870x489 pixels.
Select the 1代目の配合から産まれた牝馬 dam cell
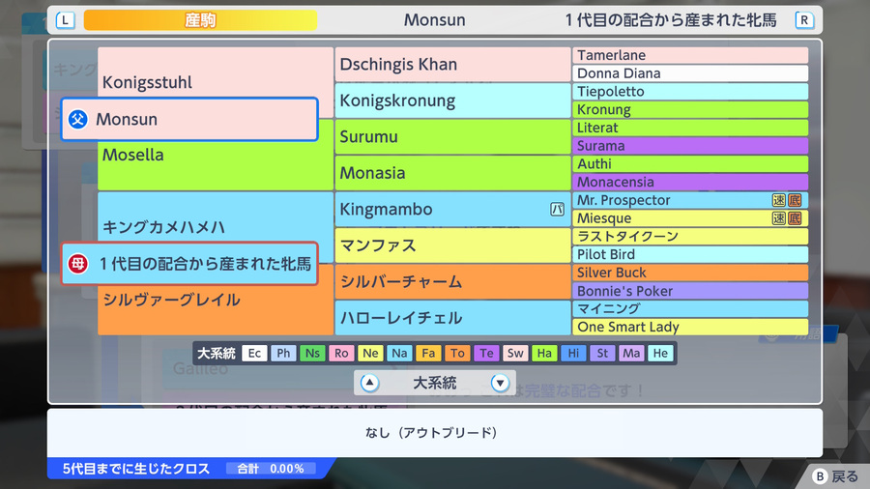tap(189, 264)
